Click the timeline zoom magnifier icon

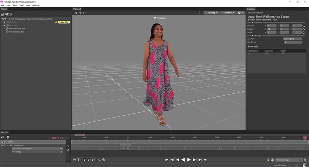click(x=305, y=160)
